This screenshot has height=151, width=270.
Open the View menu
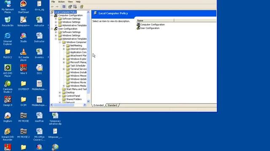[x=70, y=2]
